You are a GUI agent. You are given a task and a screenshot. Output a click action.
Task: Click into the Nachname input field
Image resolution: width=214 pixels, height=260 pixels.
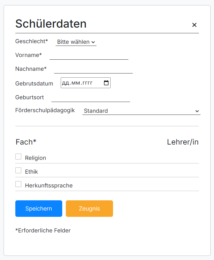click(x=93, y=69)
